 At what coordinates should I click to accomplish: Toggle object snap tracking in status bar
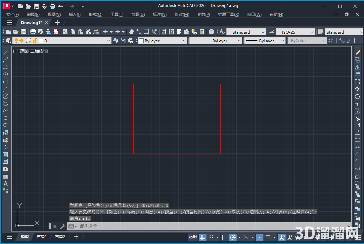[x=259, y=237]
